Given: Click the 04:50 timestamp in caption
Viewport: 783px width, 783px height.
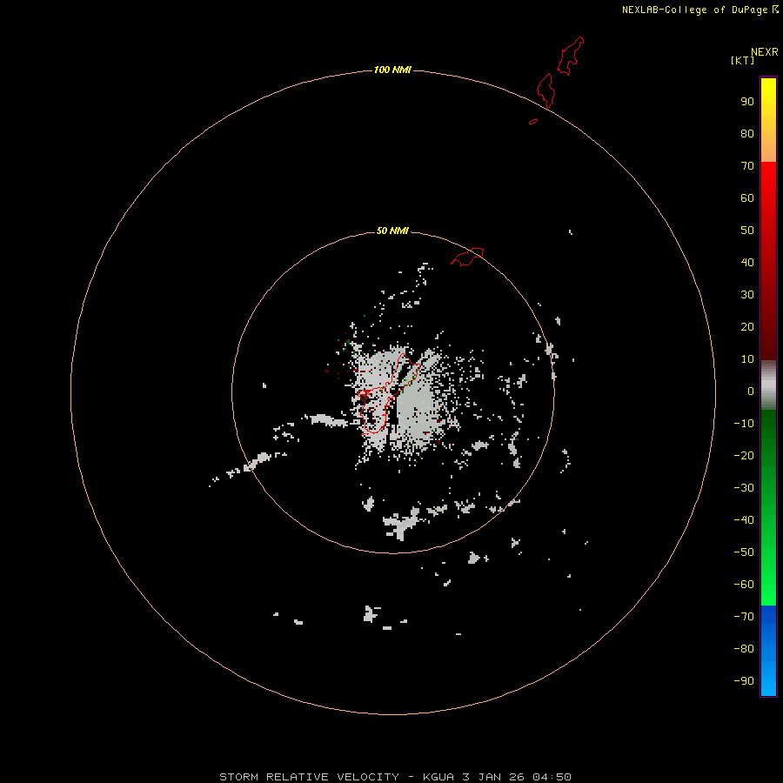Looking at the screenshot, I should 552,777.
